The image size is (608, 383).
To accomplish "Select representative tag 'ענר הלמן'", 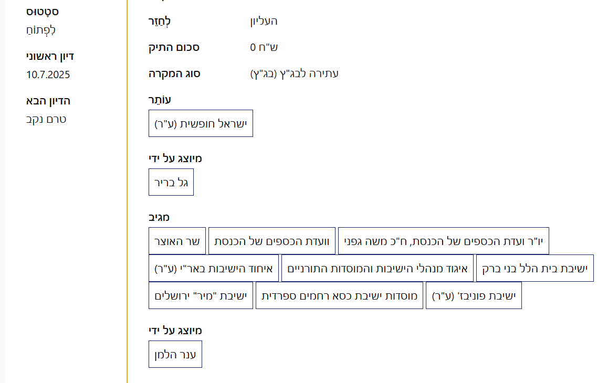I will point(175,354).
